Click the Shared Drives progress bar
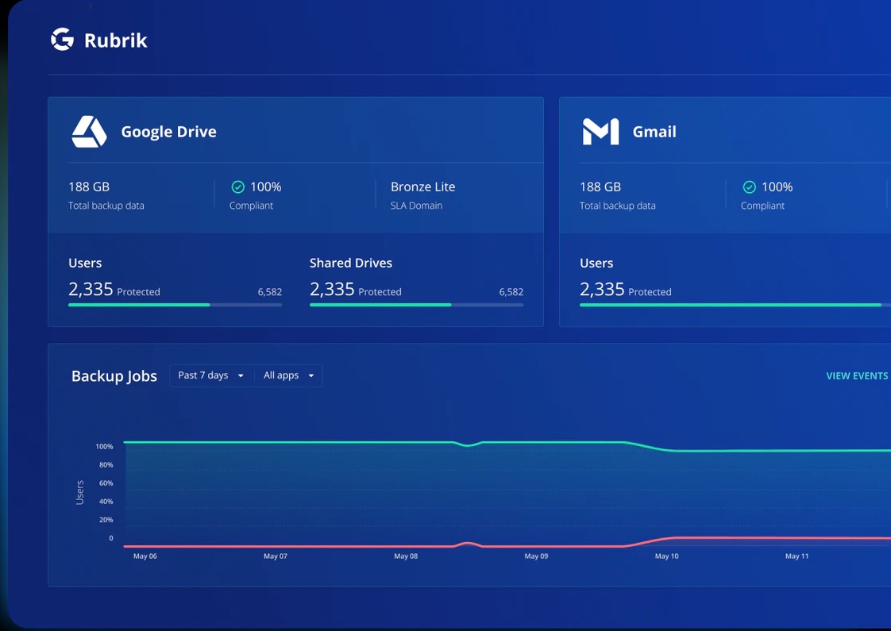Viewport: 891px width, 631px height. 416,305
